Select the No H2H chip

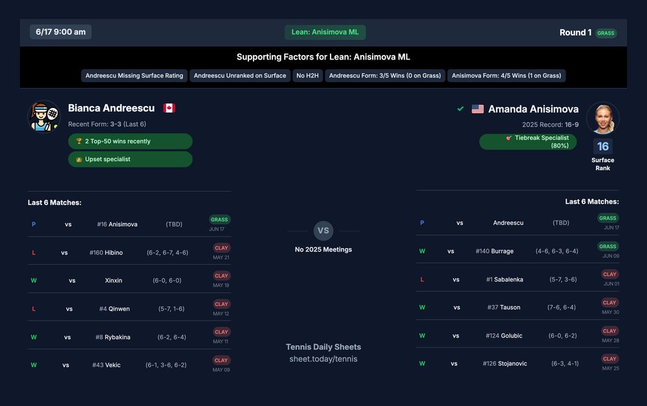(307, 76)
